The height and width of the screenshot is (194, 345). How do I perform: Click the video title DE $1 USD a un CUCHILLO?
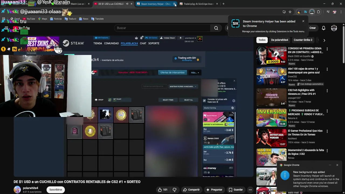point(77,182)
